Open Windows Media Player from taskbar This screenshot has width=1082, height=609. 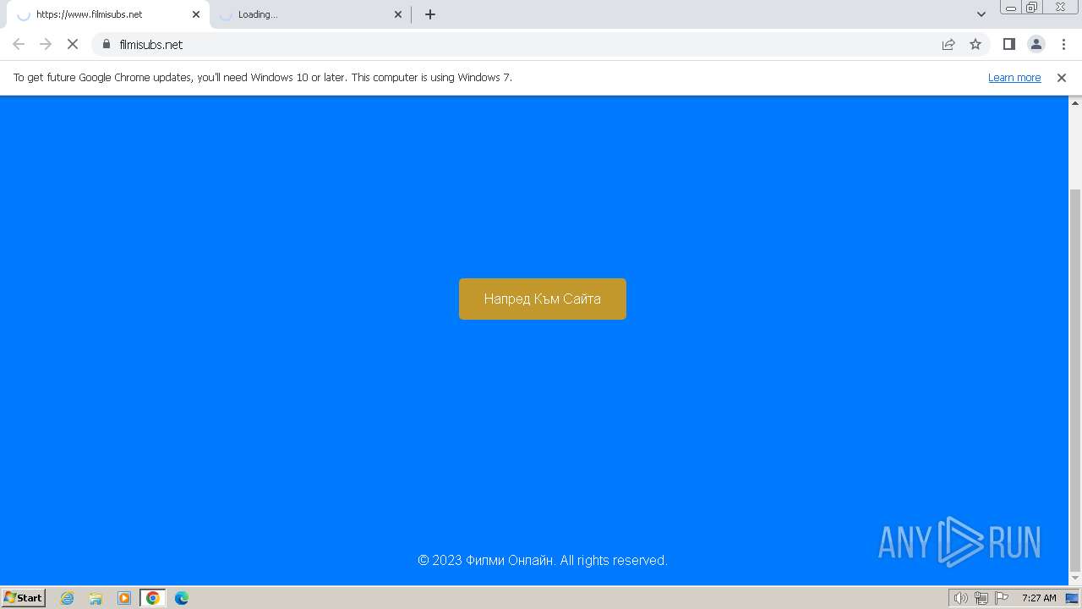click(124, 598)
